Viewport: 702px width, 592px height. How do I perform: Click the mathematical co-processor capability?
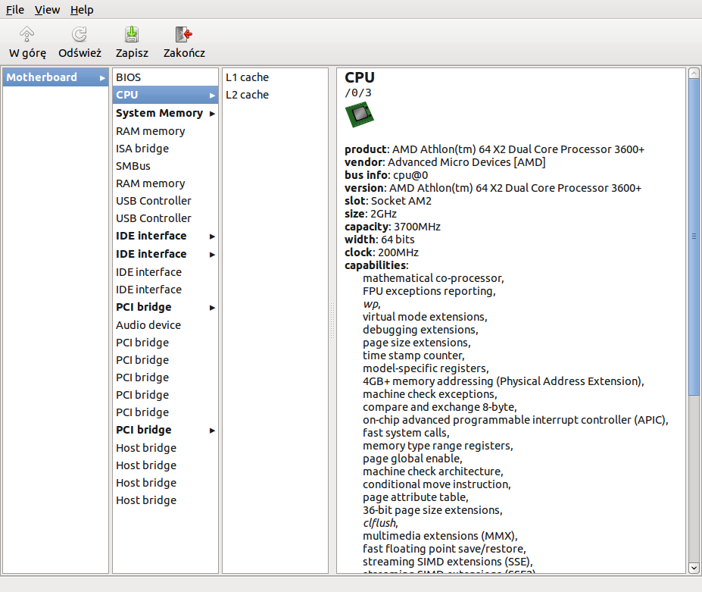coord(433,278)
